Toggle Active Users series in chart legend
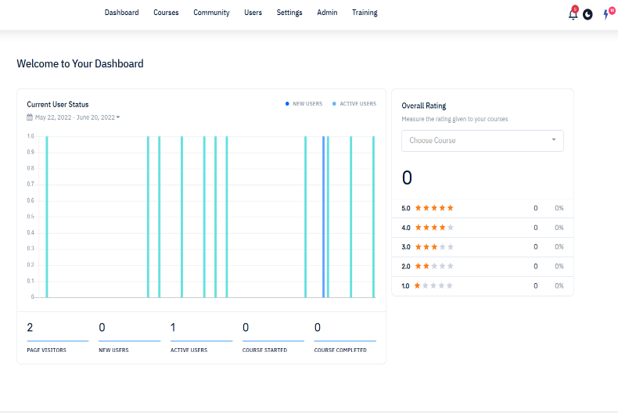This screenshot has width=618, height=413. click(354, 104)
